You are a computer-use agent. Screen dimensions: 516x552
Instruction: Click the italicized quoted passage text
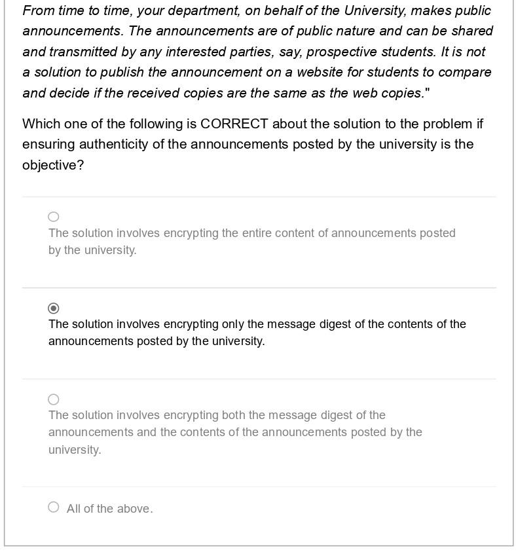tap(257, 52)
